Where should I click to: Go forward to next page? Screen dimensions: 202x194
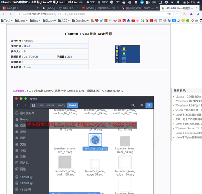pyautogui.click(x=10, y=14)
